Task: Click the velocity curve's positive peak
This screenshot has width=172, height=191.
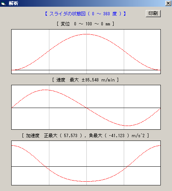Action: pos(45,90)
